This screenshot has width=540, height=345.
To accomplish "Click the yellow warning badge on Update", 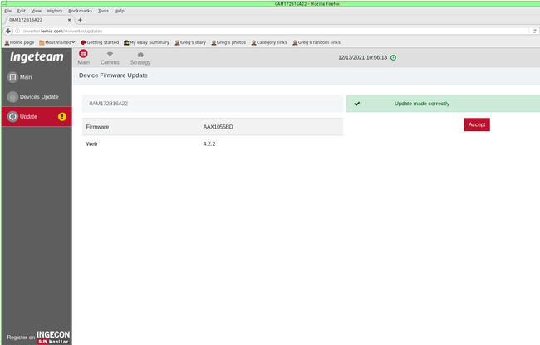I will coord(62,117).
